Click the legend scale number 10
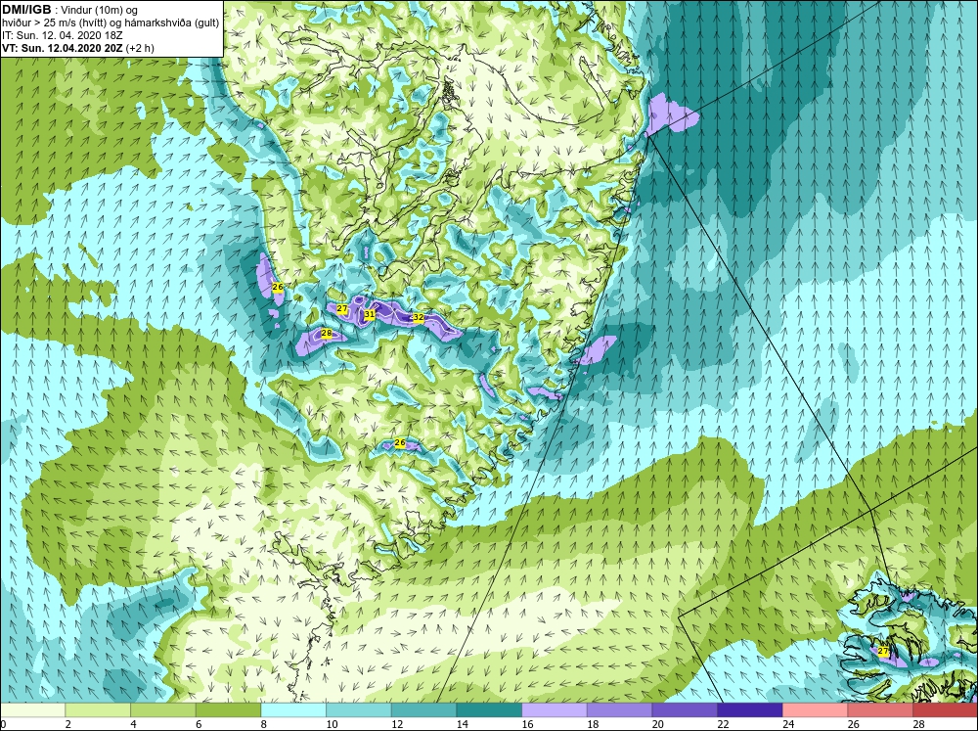Image resolution: width=978 pixels, height=731 pixels. pyautogui.click(x=332, y=724)
